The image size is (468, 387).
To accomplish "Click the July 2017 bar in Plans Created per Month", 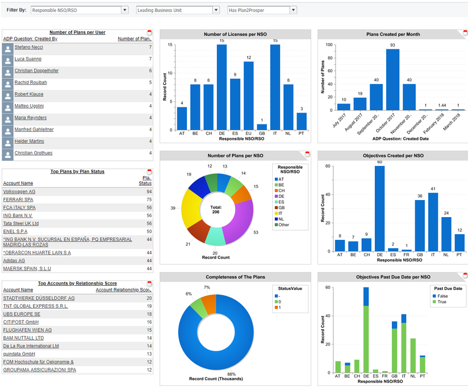I will pyautogui.click(x=344, y=107).
